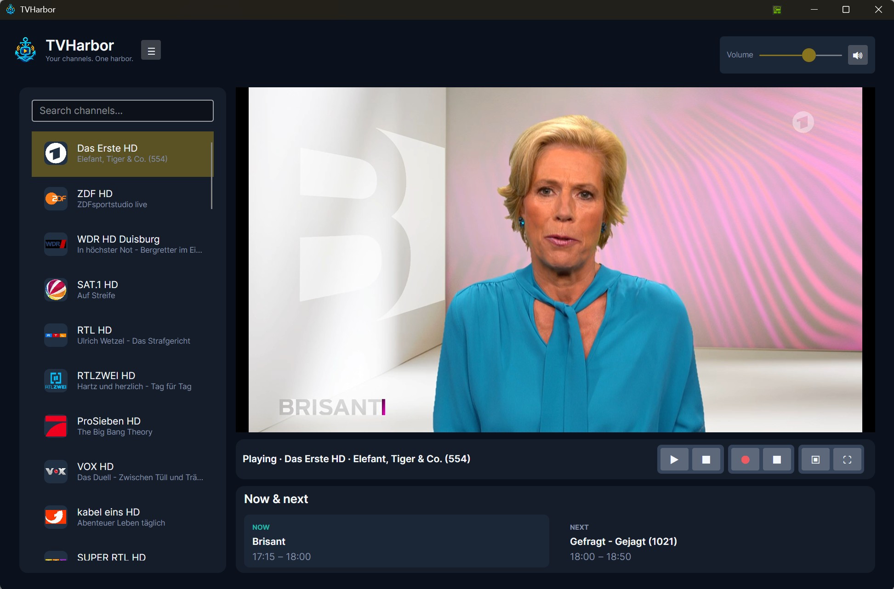
Task: Start recording with the red record button
Action: (745, 459)
